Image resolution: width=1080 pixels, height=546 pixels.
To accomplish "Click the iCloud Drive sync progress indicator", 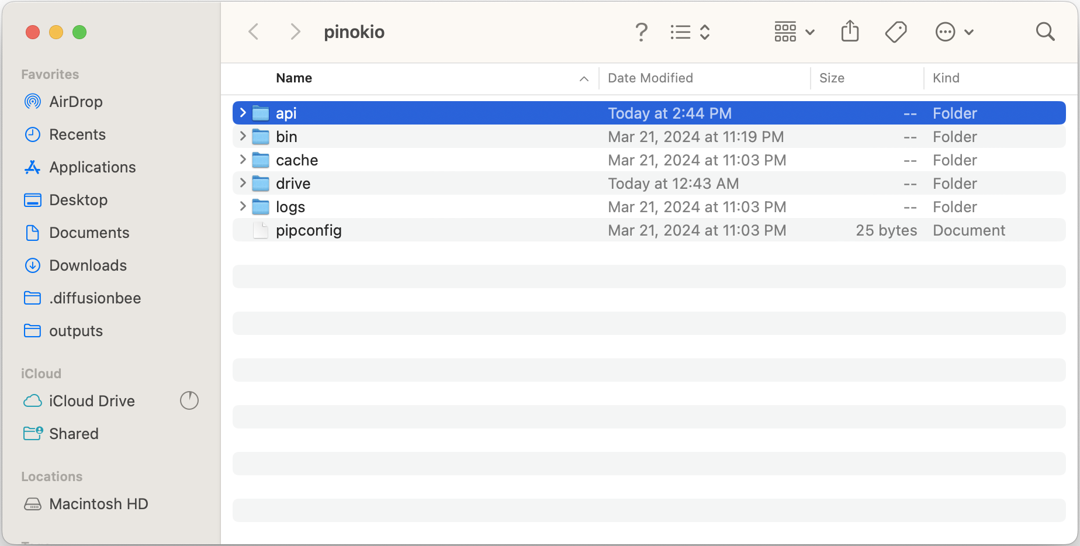I will (189, 401).
